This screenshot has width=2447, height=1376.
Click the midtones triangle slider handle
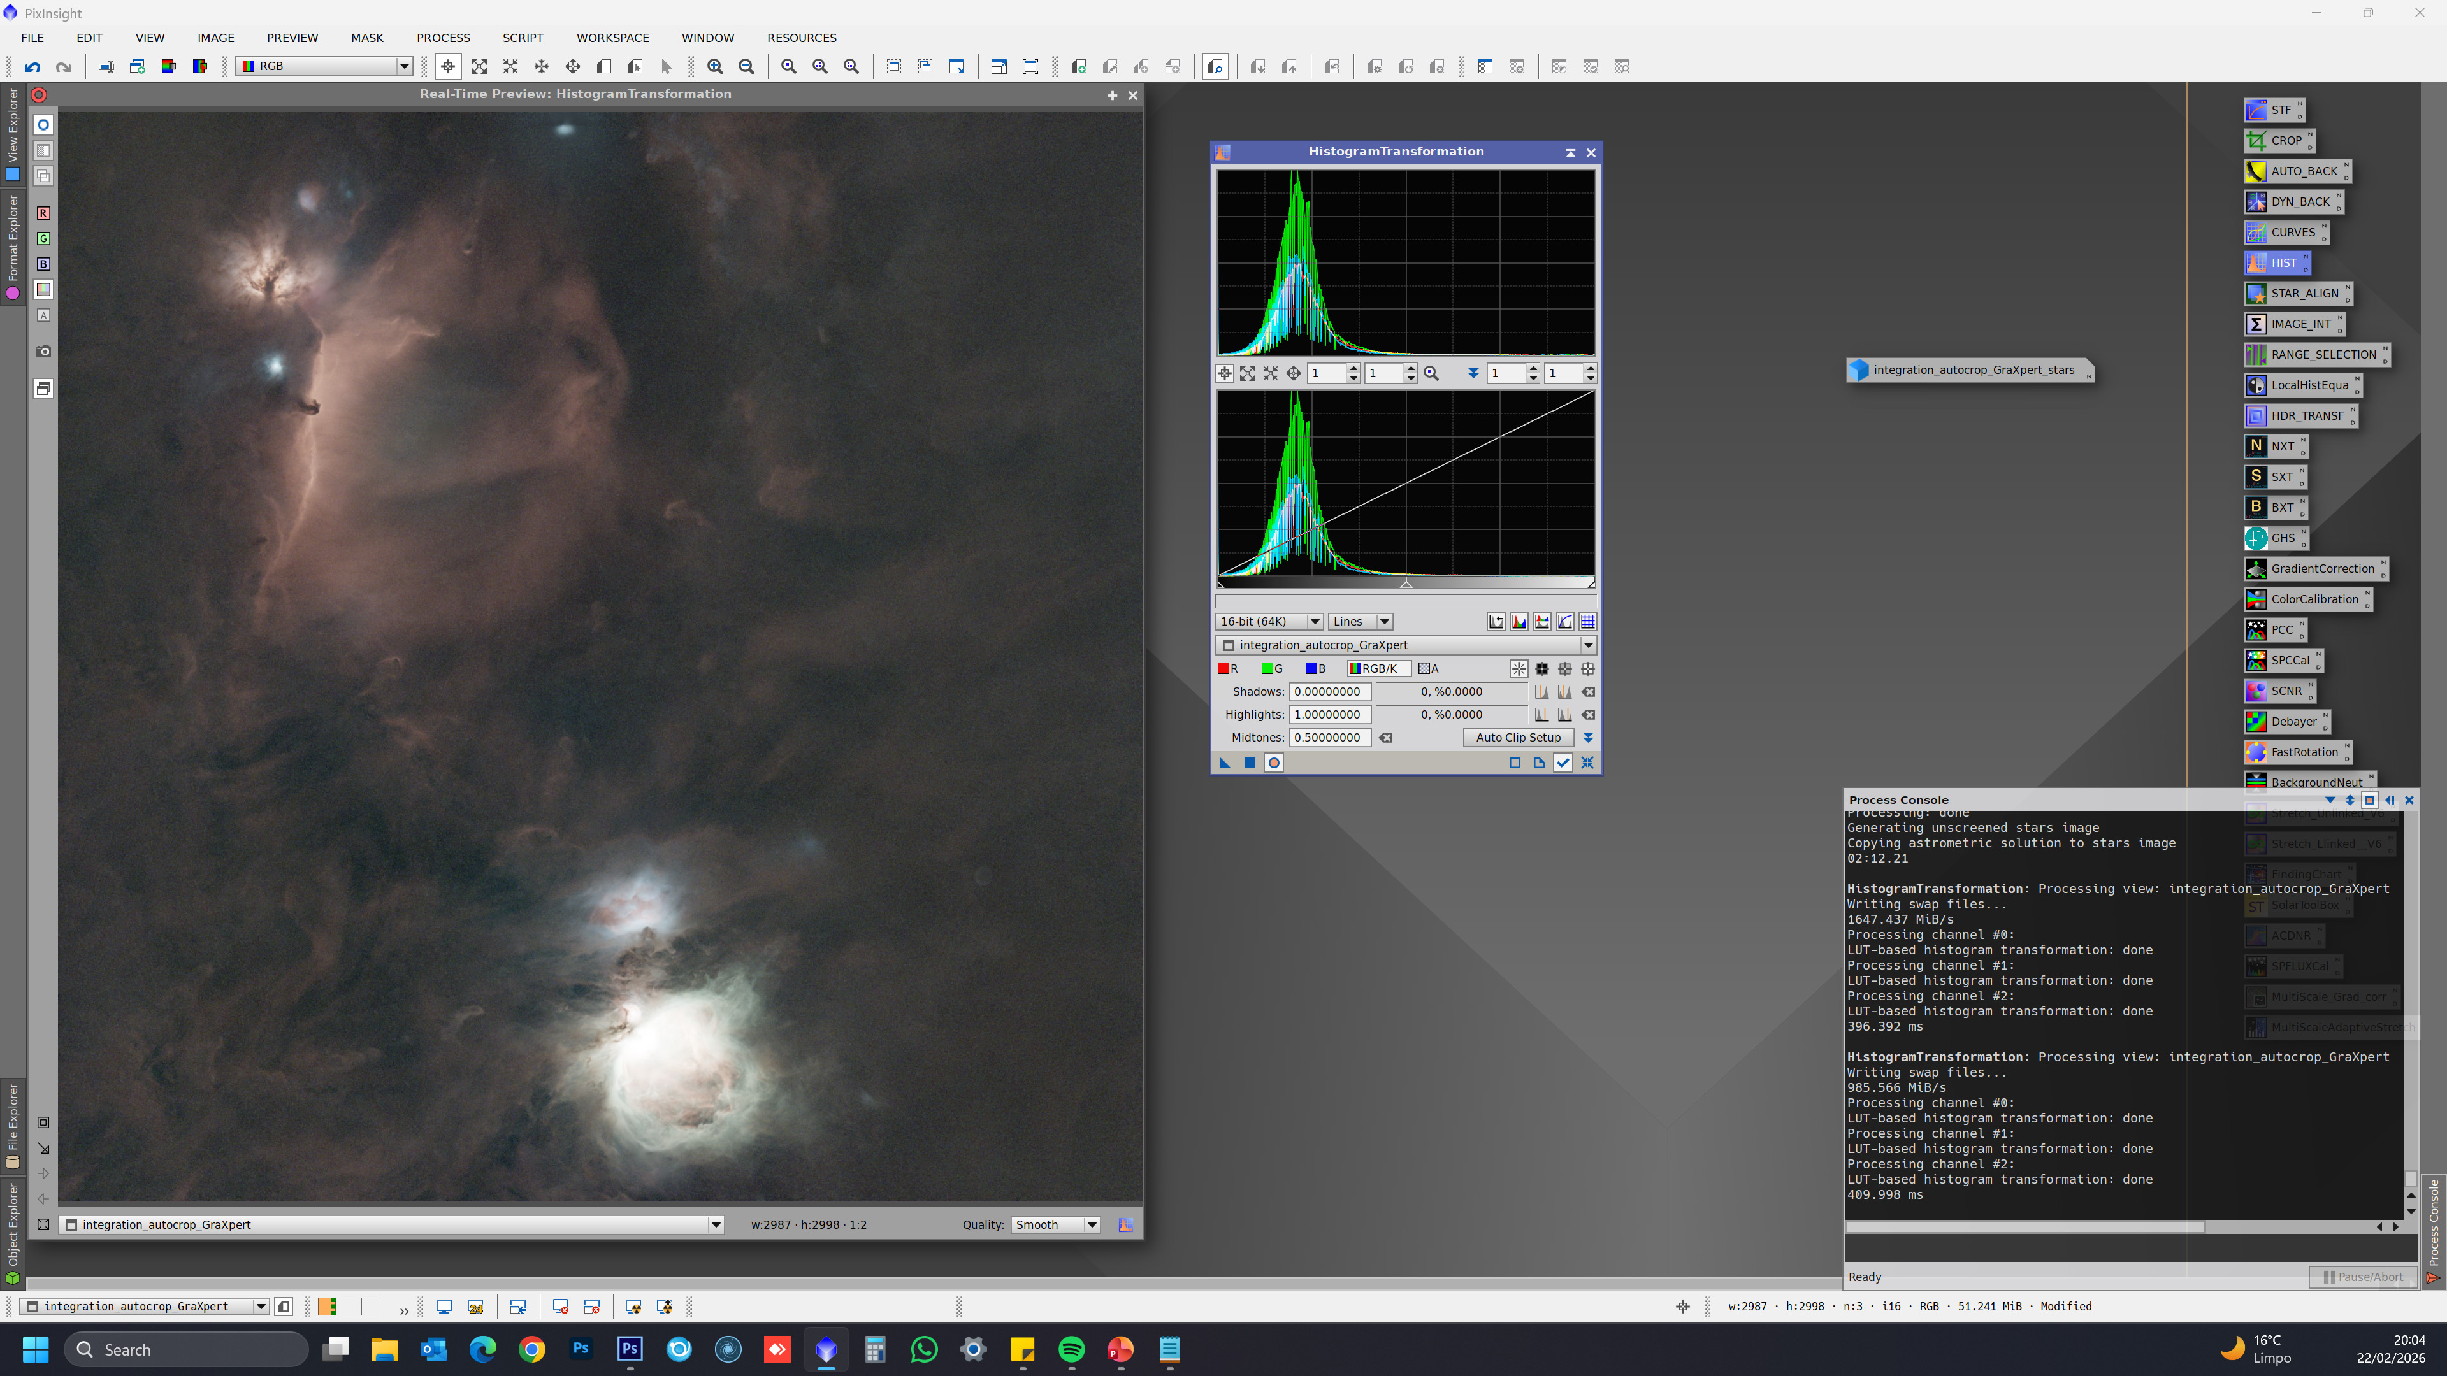pos(1406,583)
